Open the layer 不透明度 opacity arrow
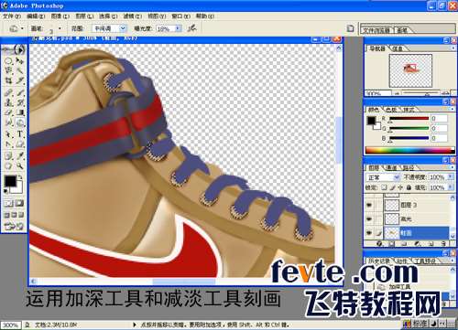This screenshot has height=330, width=458. [450, 177]
